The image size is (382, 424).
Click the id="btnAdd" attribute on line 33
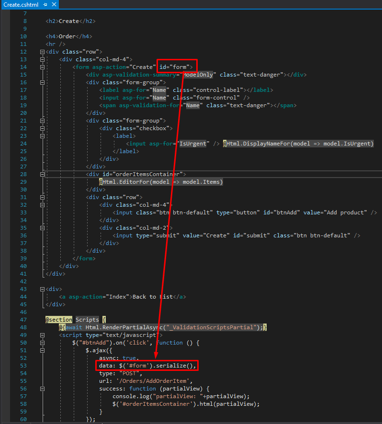pos(281,212)
